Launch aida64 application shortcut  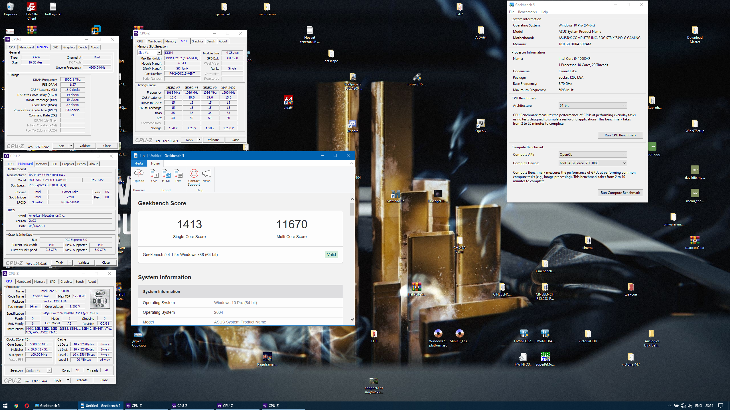(289, 102)
